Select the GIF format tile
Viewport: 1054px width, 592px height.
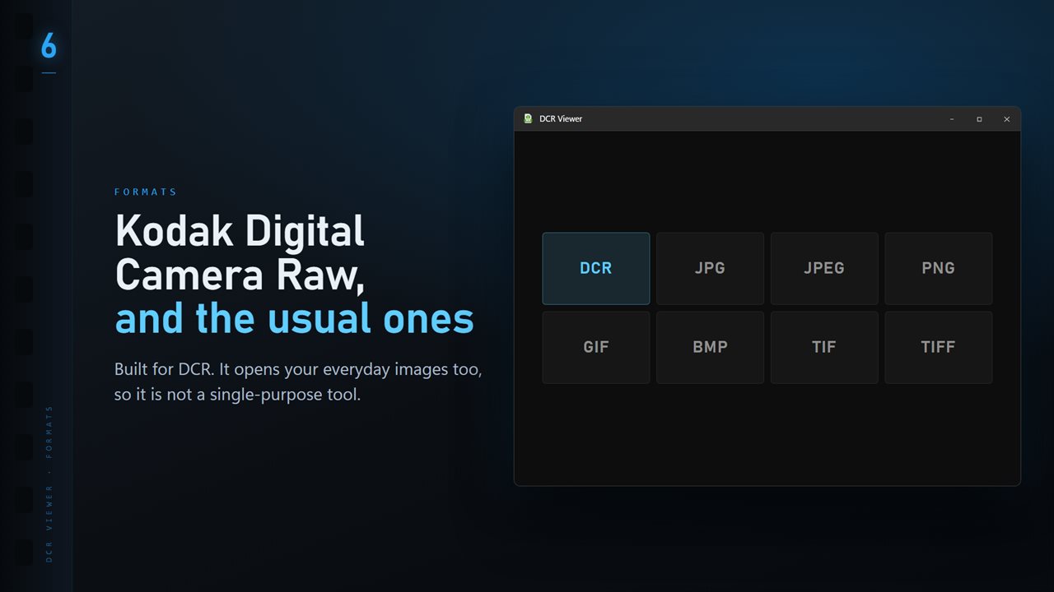pos(596,347)
